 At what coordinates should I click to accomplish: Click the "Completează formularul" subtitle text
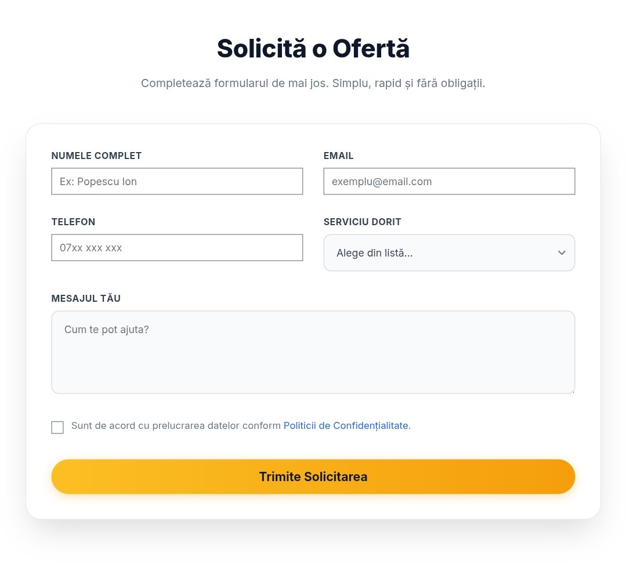pyautogui.click(x=313, y=83)
